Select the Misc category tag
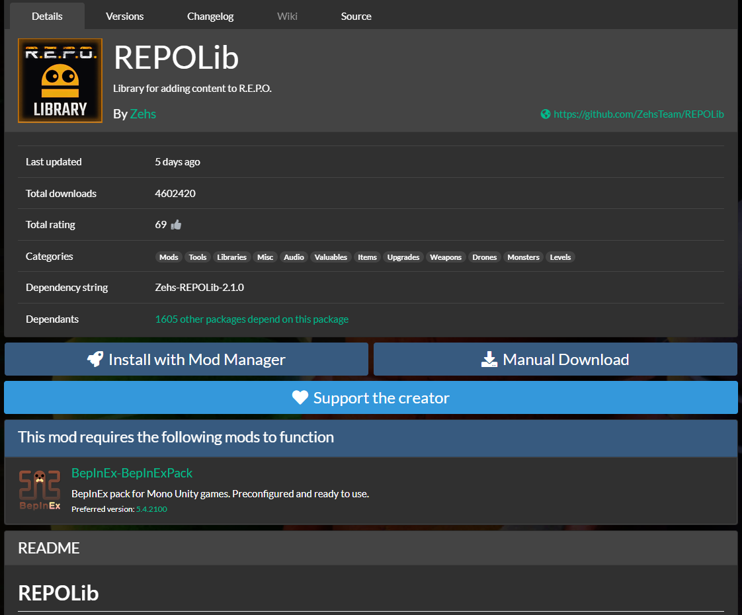This screenshot has width=742, height=615. coord(265,257)
